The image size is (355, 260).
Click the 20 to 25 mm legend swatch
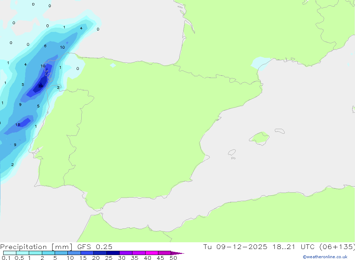(x=100, y=253)
